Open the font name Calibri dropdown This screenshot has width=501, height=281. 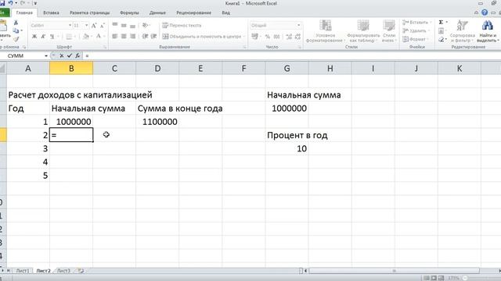[x=70, y=25]
